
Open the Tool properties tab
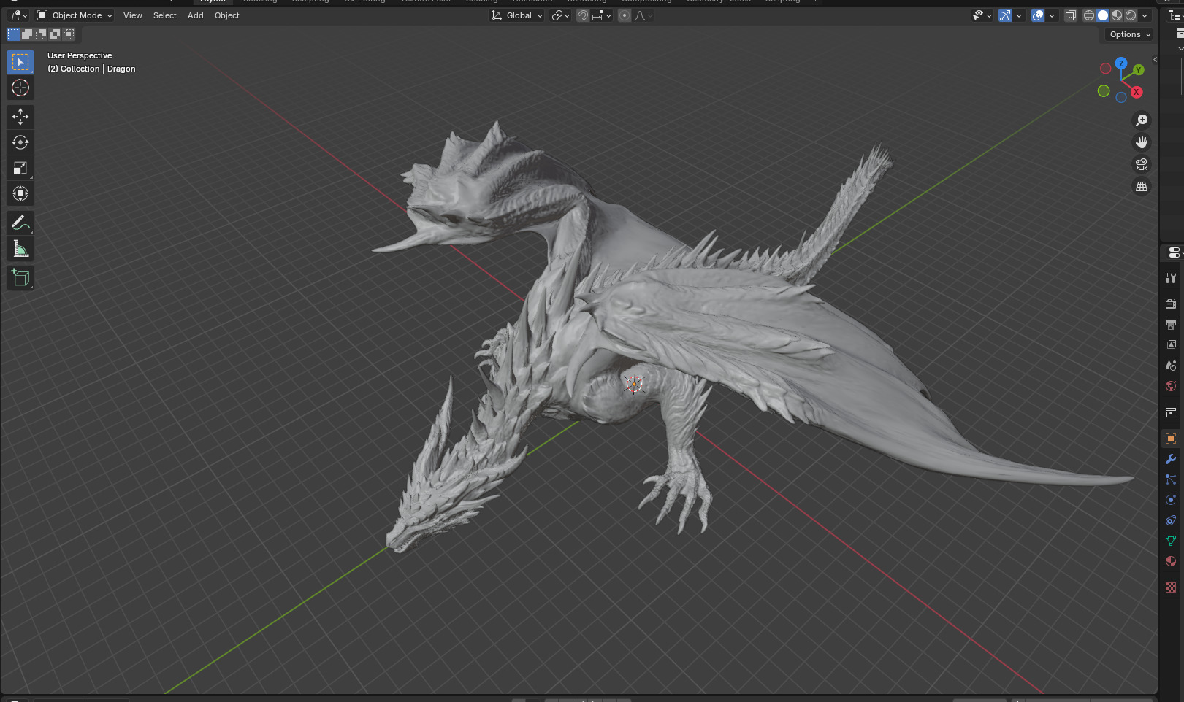click(1171, 278)
